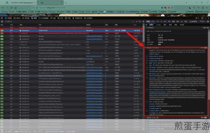Open the 内存 Memory panel

(61, 18)
